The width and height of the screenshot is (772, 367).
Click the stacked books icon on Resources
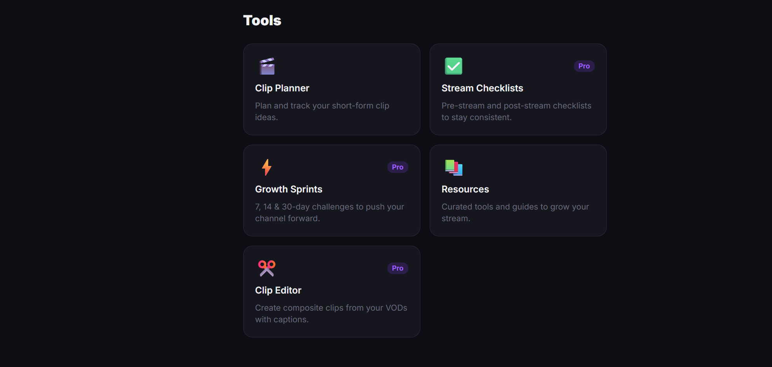pos(453,167)
